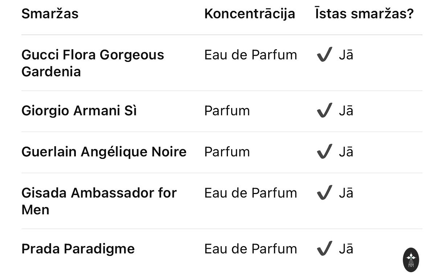The width and height of the screenshot is (425, 278).
Task: Click Eau de Parfum in Prada row
Action: 250,249
